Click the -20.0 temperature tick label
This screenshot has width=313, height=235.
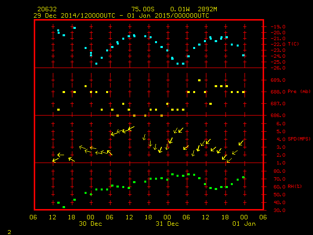click(x=278, y=33)
